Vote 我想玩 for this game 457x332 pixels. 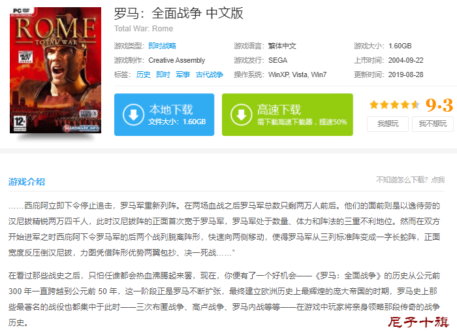pos(388,124)
